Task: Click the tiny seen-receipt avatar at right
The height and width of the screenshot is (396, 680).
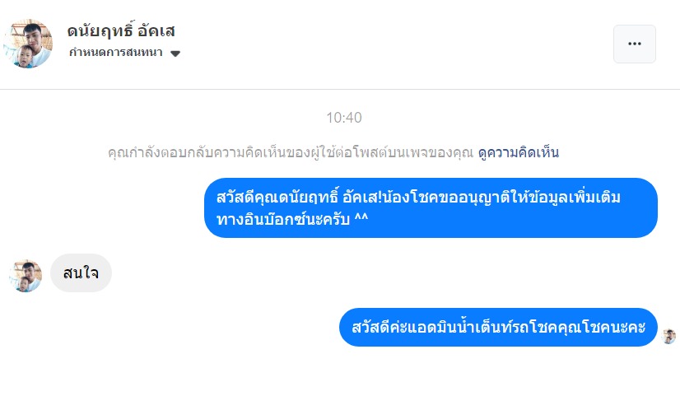Action: [668, 336]
